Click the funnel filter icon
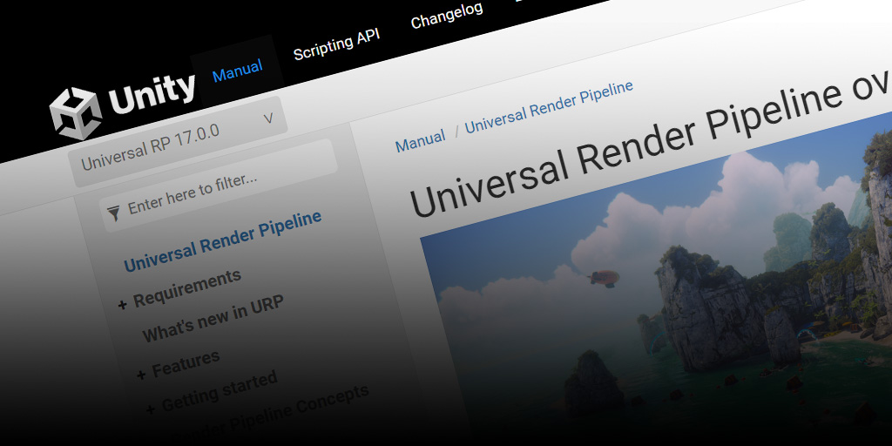Image resolution: width=892 pixels, height=446 pixels. [x=113, y=211]
